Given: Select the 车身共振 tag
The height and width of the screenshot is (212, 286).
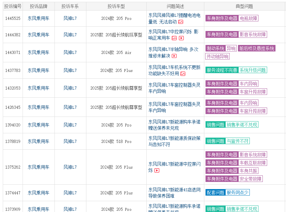Looking at the screenshot, I should pos(248,171).
